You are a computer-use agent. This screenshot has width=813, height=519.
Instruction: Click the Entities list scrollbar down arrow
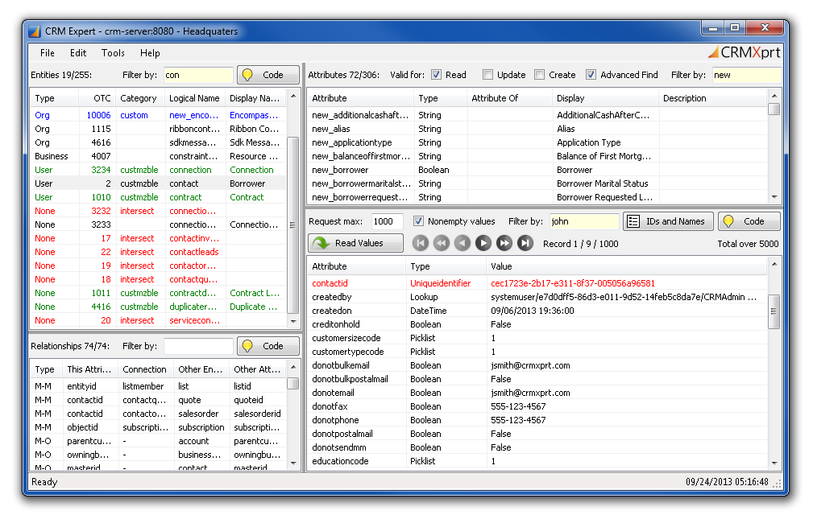coord(293,322)
